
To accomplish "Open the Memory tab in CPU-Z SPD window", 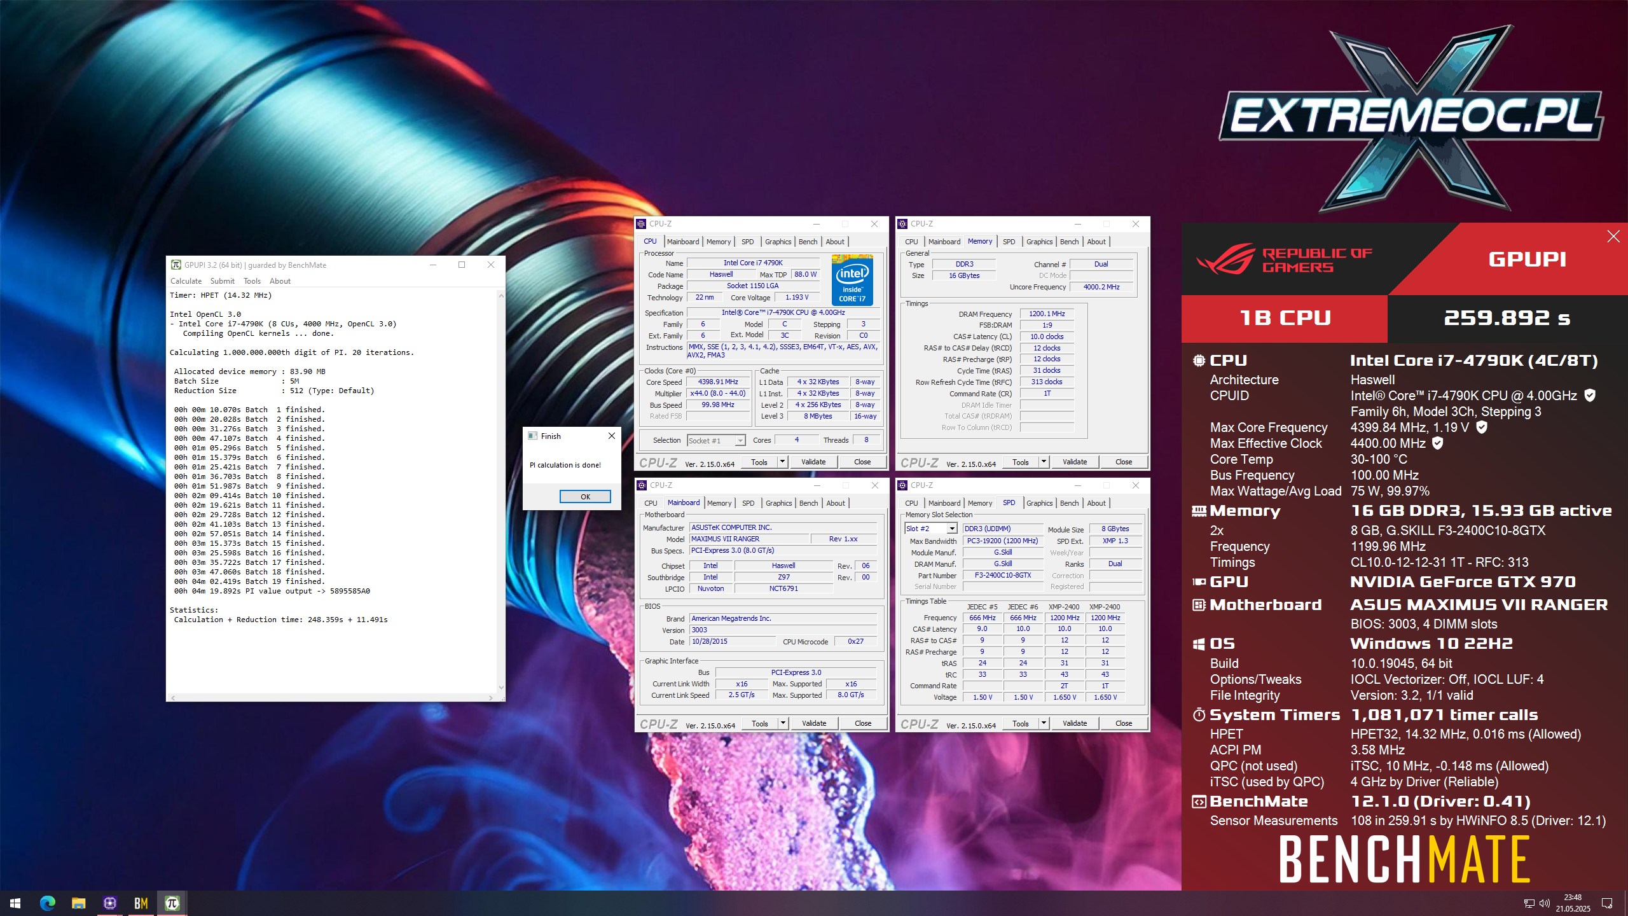I will coord(979,503).
